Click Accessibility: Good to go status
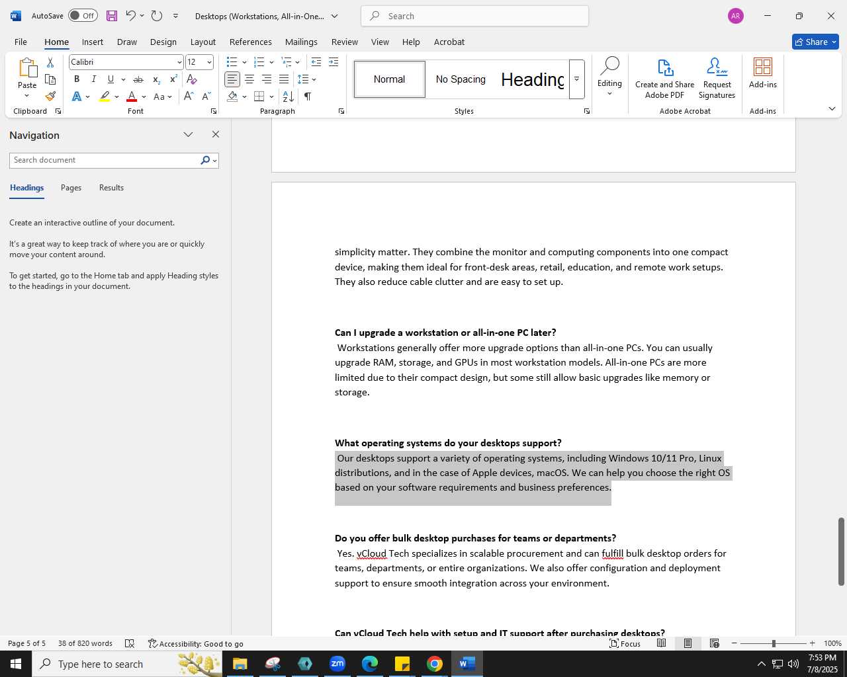 click(196, 643)
